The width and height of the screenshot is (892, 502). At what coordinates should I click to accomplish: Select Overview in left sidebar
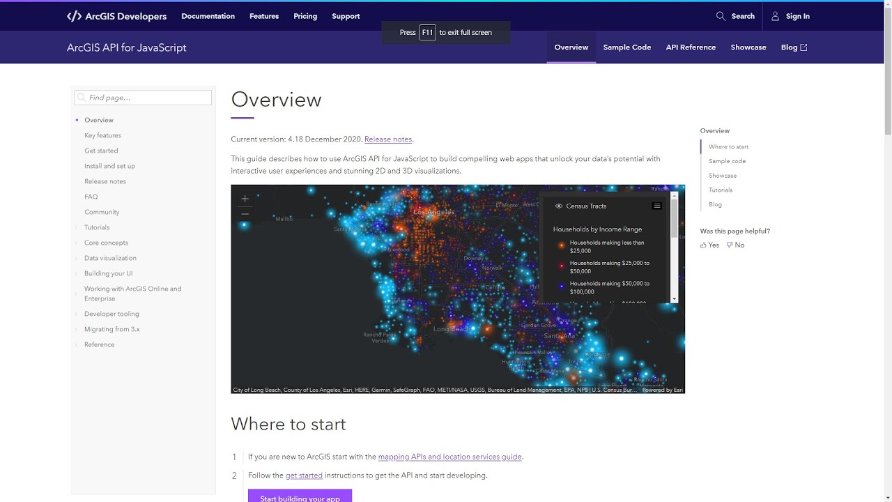tap(99, 120)
